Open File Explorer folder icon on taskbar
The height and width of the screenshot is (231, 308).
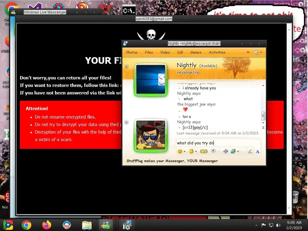(x=87, y=225)
